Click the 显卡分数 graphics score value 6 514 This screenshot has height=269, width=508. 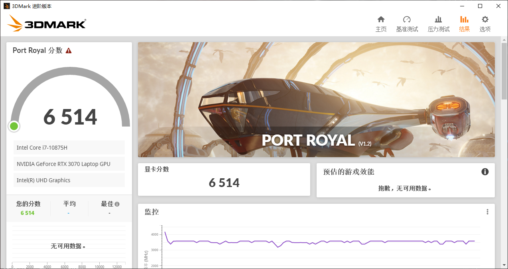coord(224,183)
